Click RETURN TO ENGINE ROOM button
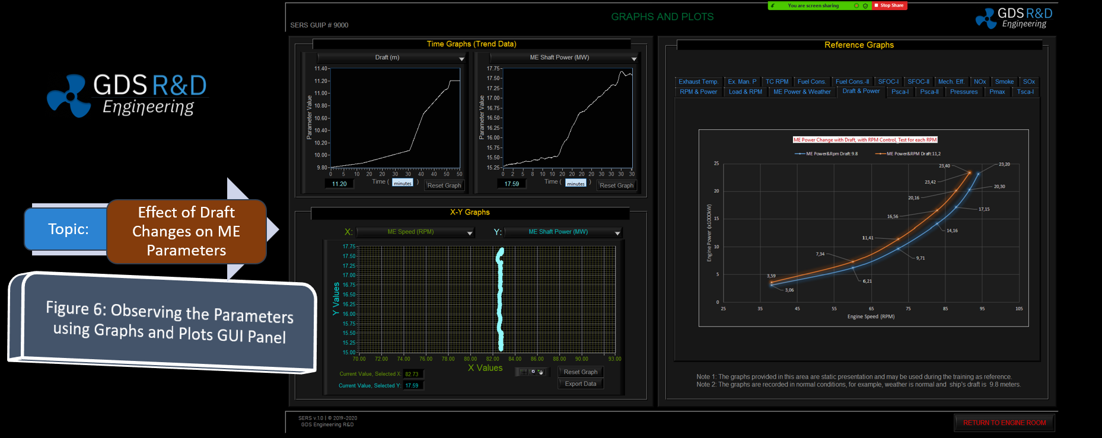This screenshot has width=1102, height=438. click(1004, 423)
